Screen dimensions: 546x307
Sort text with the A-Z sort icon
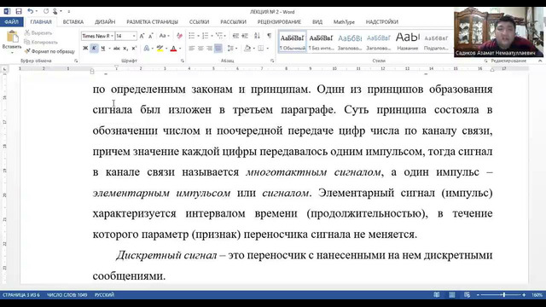click(x=257, y=36)
